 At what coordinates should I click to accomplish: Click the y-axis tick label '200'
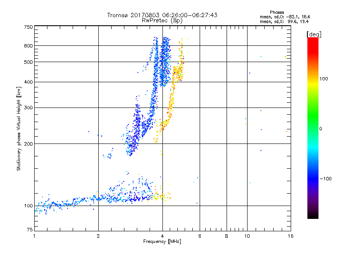[x=28, y=144]
